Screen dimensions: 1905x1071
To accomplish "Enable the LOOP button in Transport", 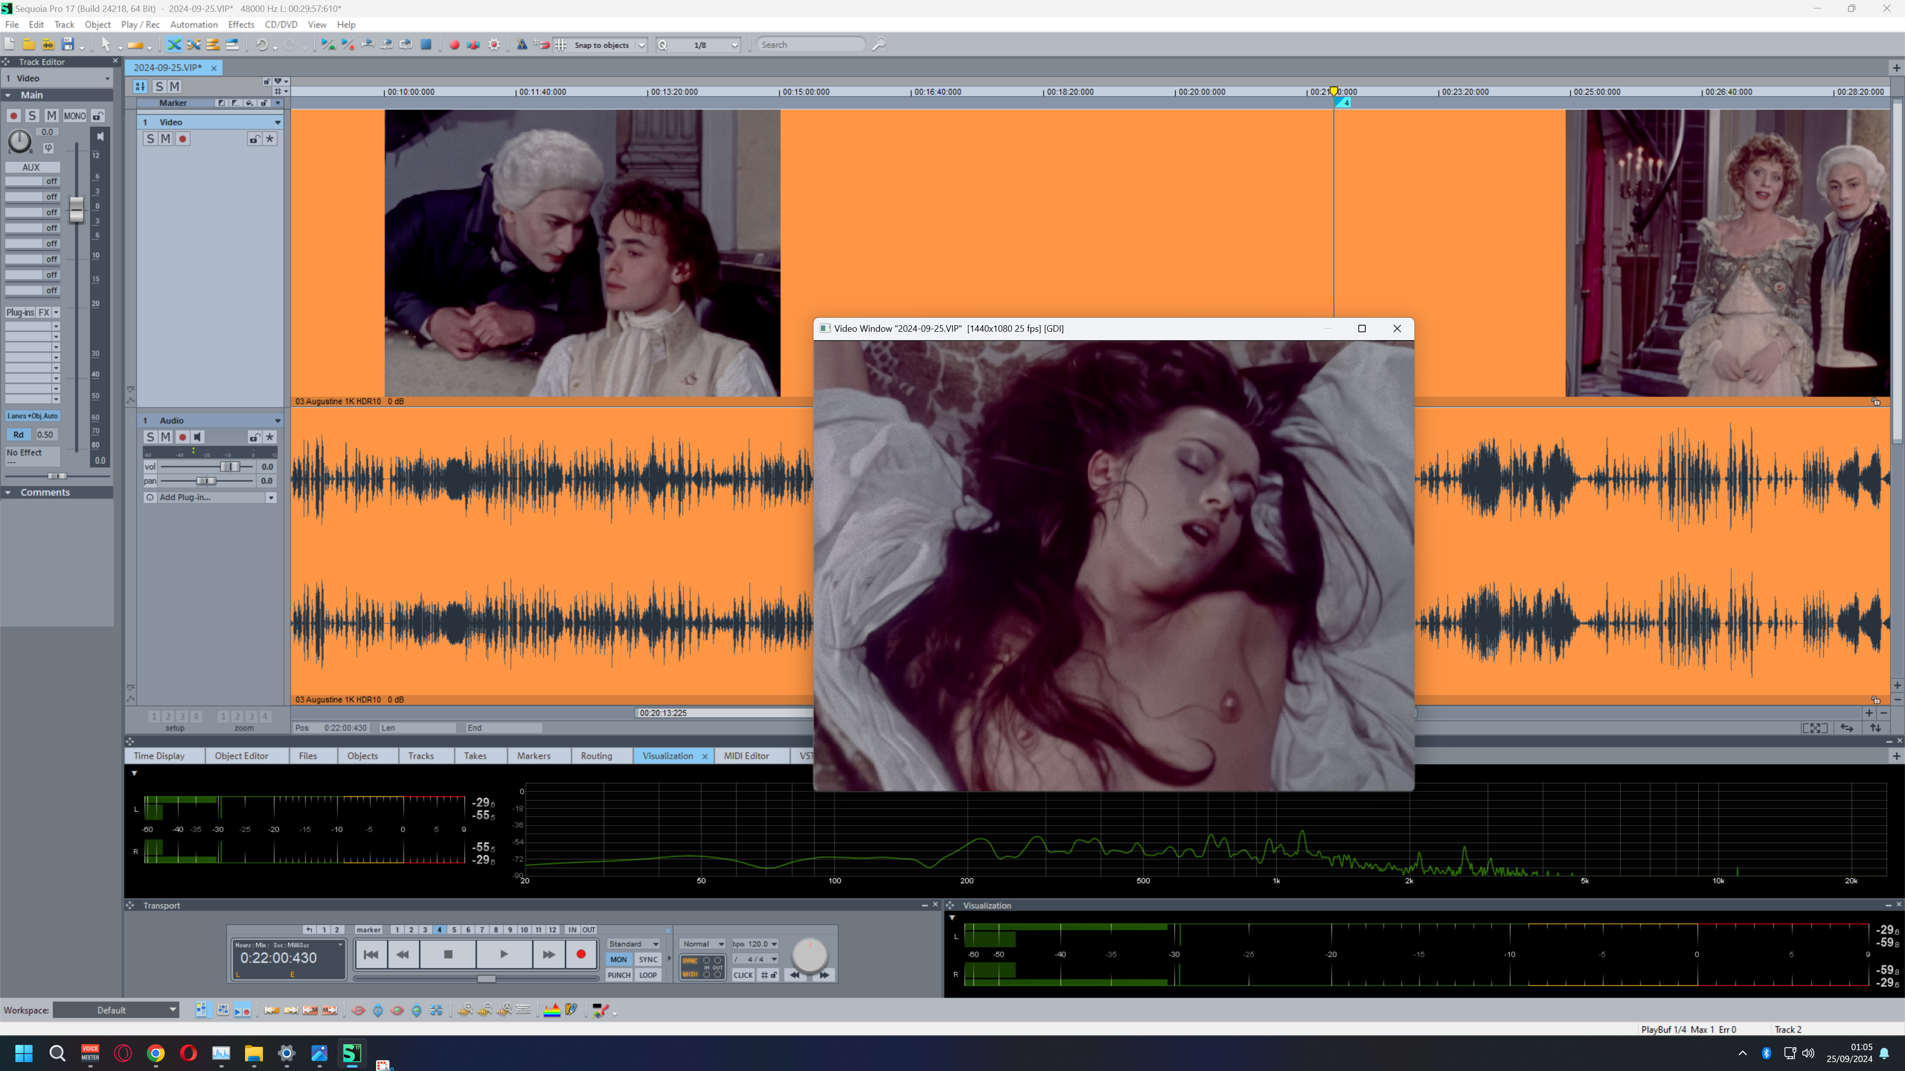I will [x=648, y=975].
